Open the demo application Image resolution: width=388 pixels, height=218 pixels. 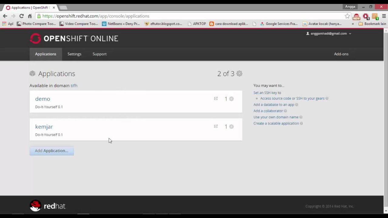point(42,99)
